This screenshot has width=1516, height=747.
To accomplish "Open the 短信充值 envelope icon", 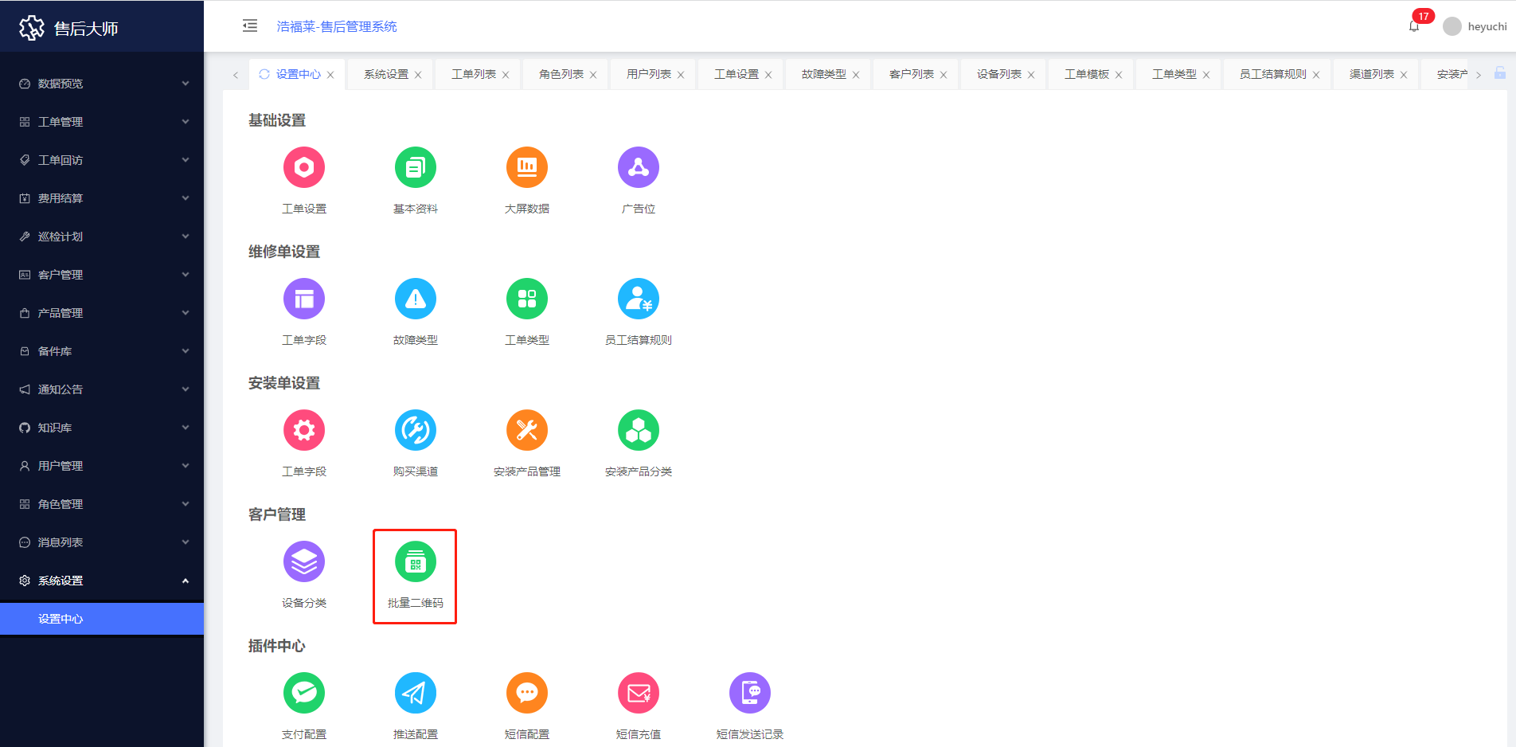I will [639, 694].
